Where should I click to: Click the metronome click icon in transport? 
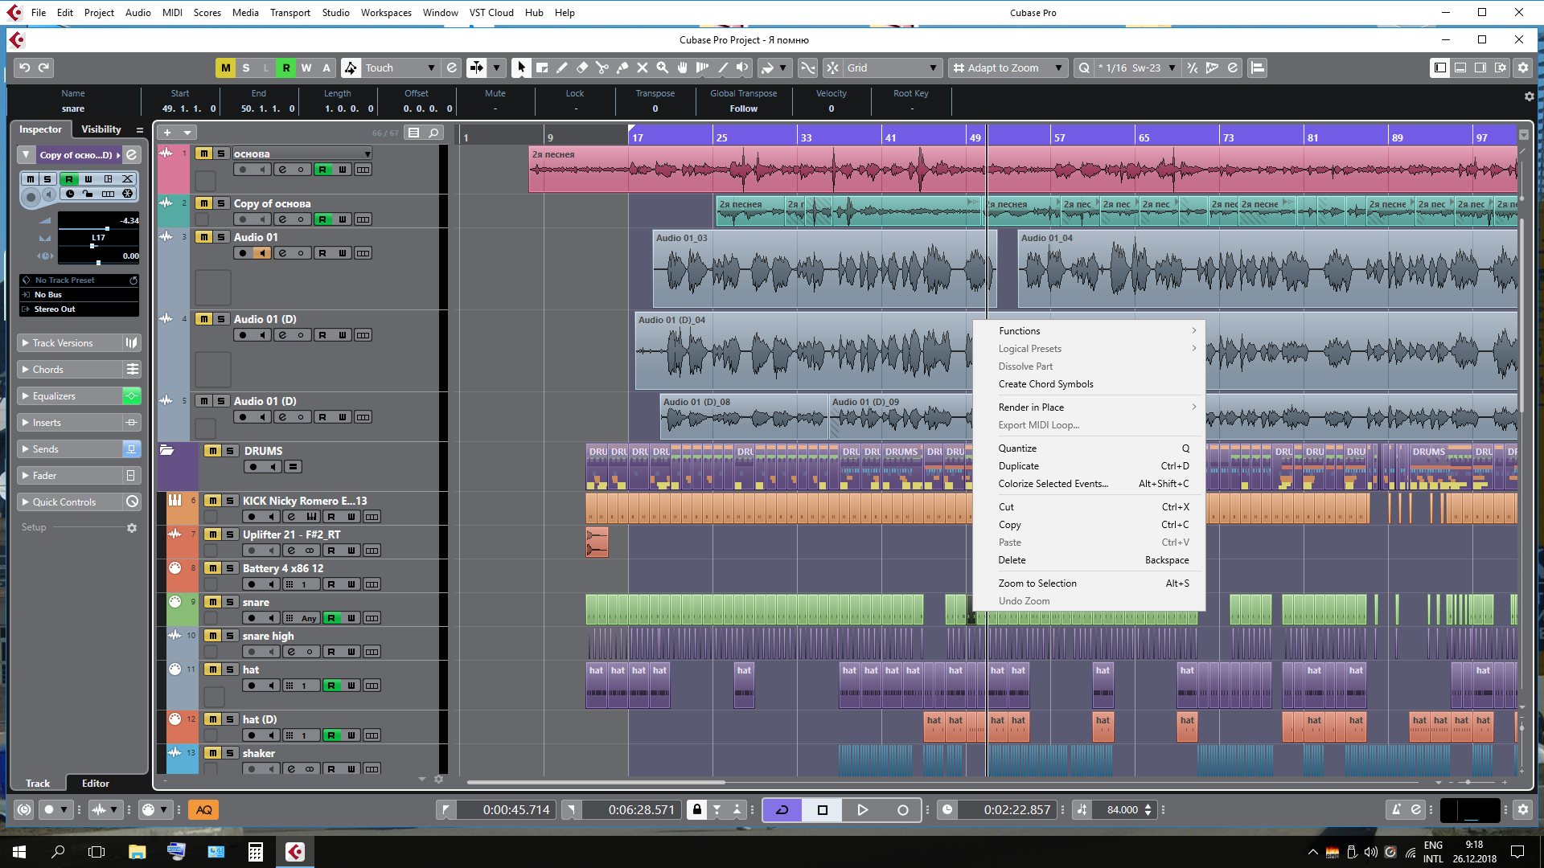click(1396, 810)
